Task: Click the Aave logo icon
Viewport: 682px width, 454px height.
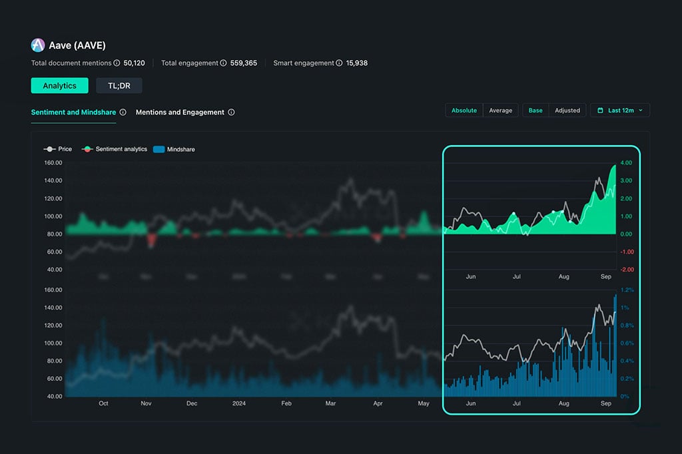Action: coord(38,45)
